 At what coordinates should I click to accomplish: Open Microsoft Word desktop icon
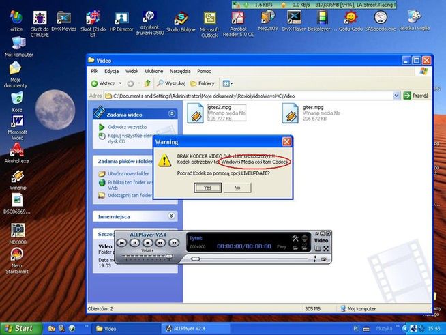(17, 128)
